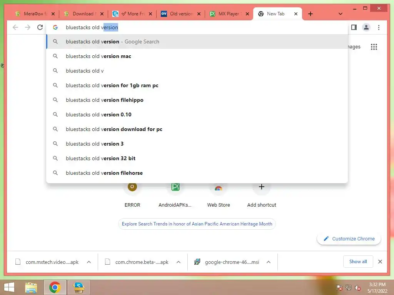
Task: Choose 'bluestacks old version filehorse' suggestion
Action: tap(197, 172)
